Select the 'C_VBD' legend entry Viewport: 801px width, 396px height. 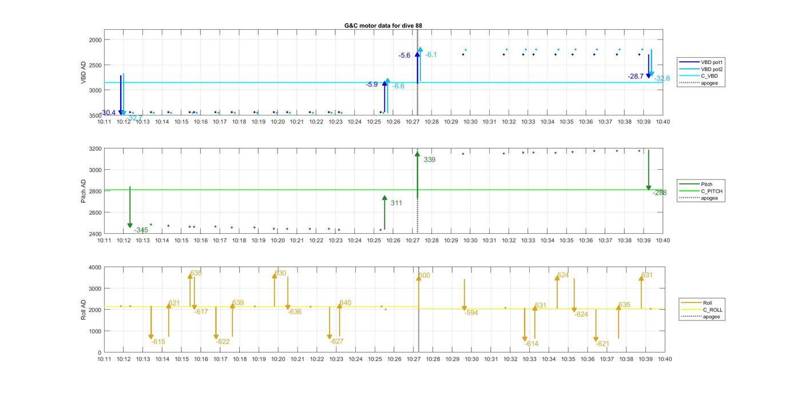(x=699, y=76)
